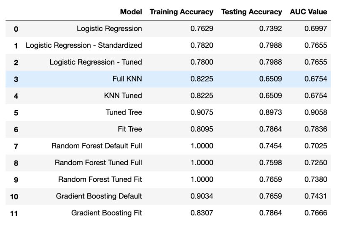The height and width of the screenshot is (234, 337).
Task: Click the Random Forest Default Full cell
Action: (x=97, y=146)
